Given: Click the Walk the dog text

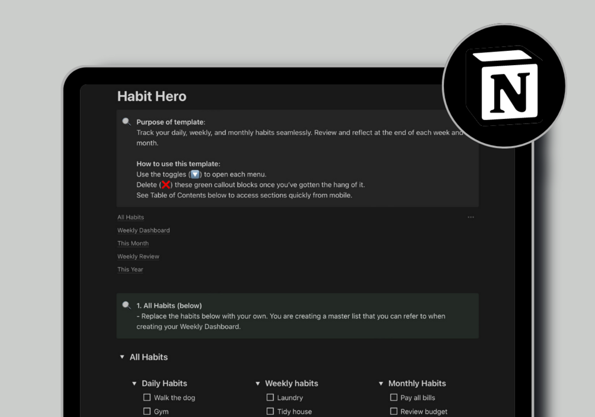Looking at the screenshot, I should [x=175, y=397].
